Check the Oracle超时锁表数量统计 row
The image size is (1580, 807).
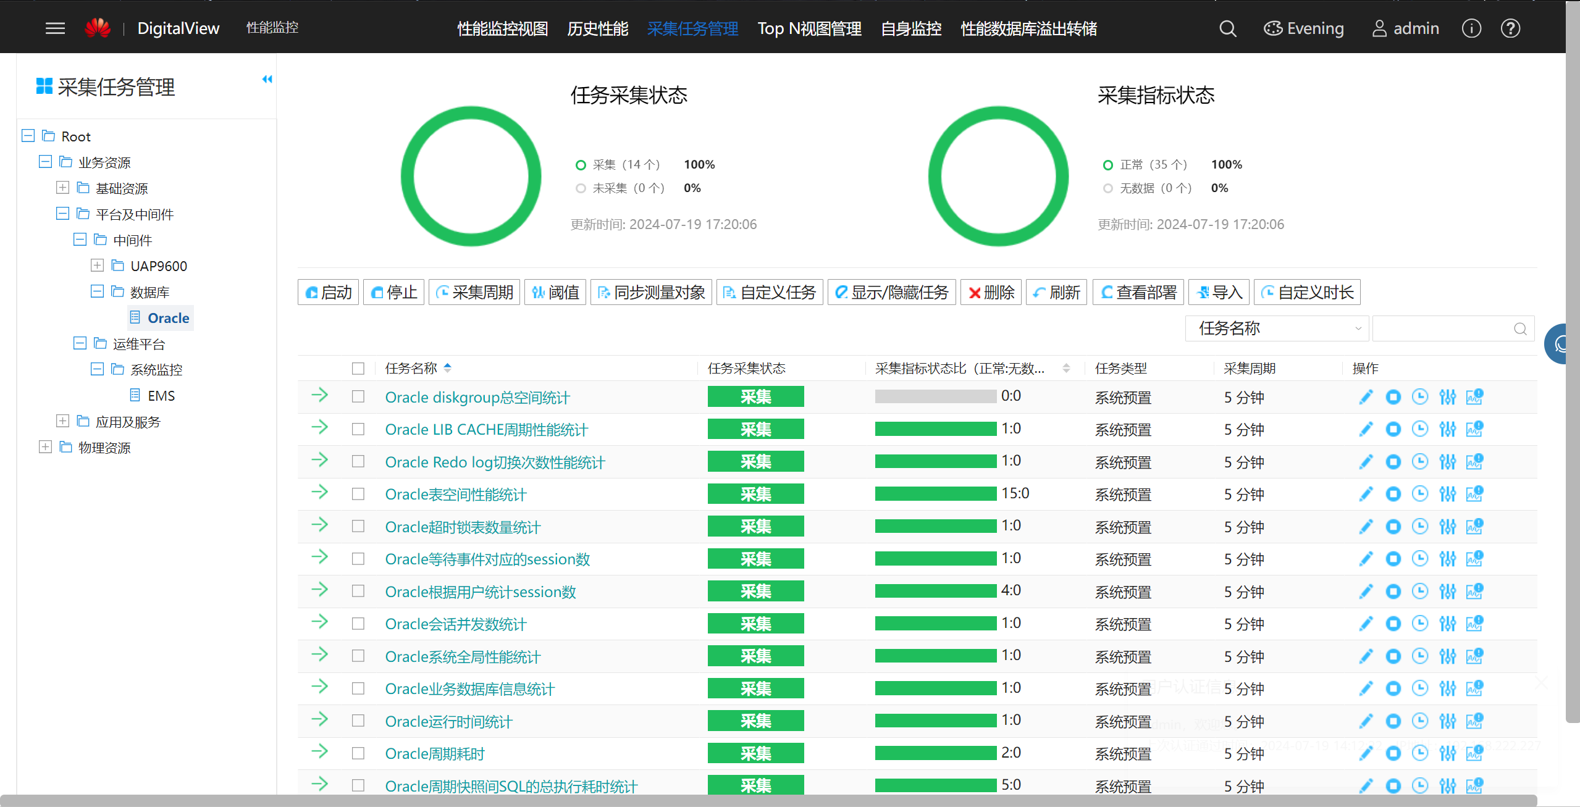tap(358, 526)
